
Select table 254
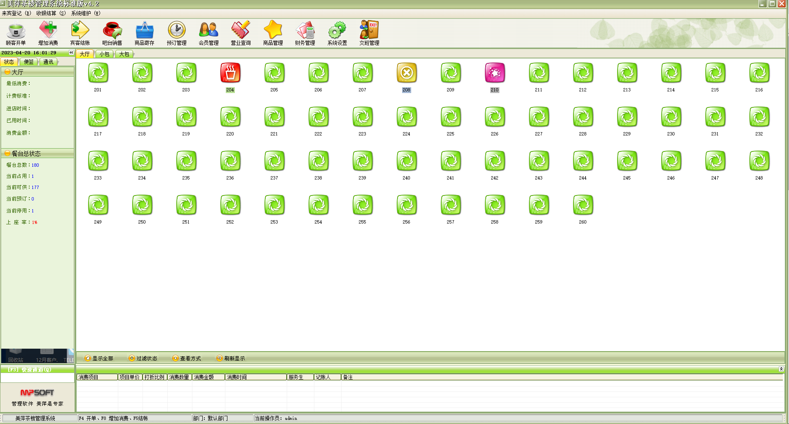318,205
